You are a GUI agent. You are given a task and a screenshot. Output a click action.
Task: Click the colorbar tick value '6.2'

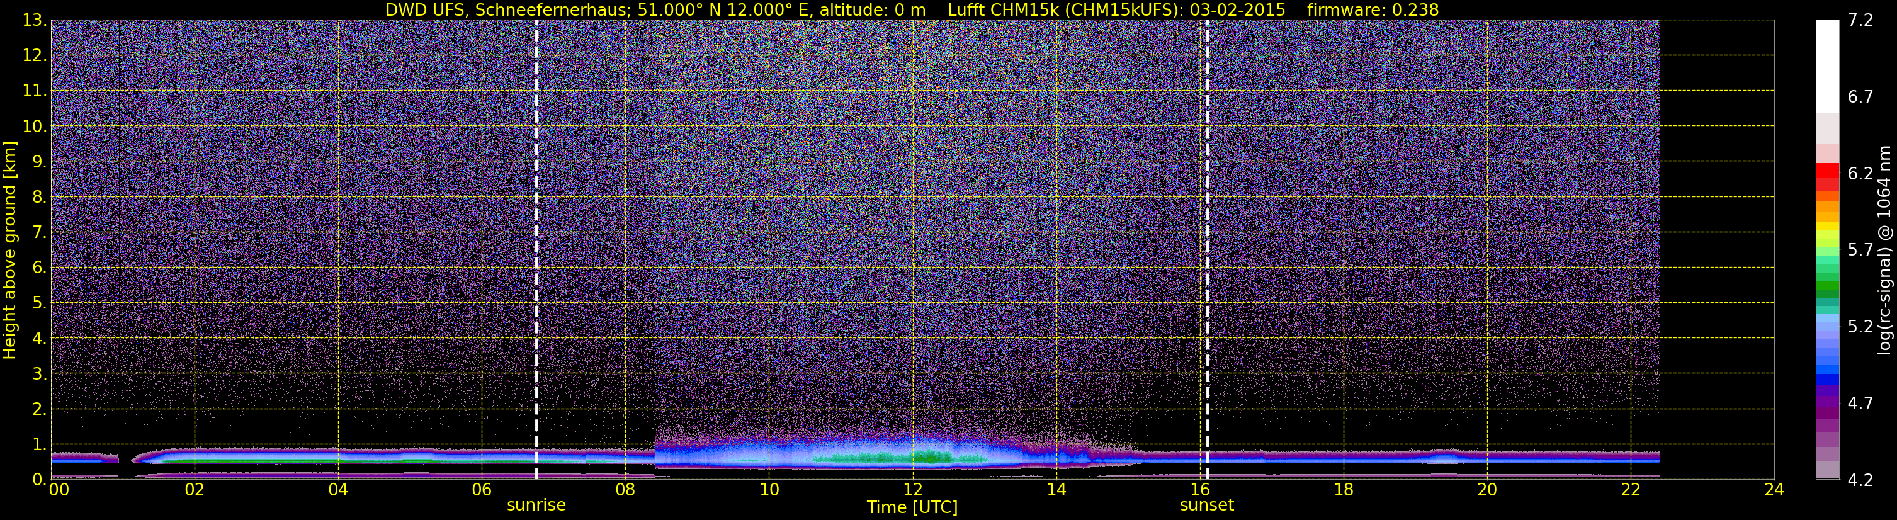[1860, 174]
